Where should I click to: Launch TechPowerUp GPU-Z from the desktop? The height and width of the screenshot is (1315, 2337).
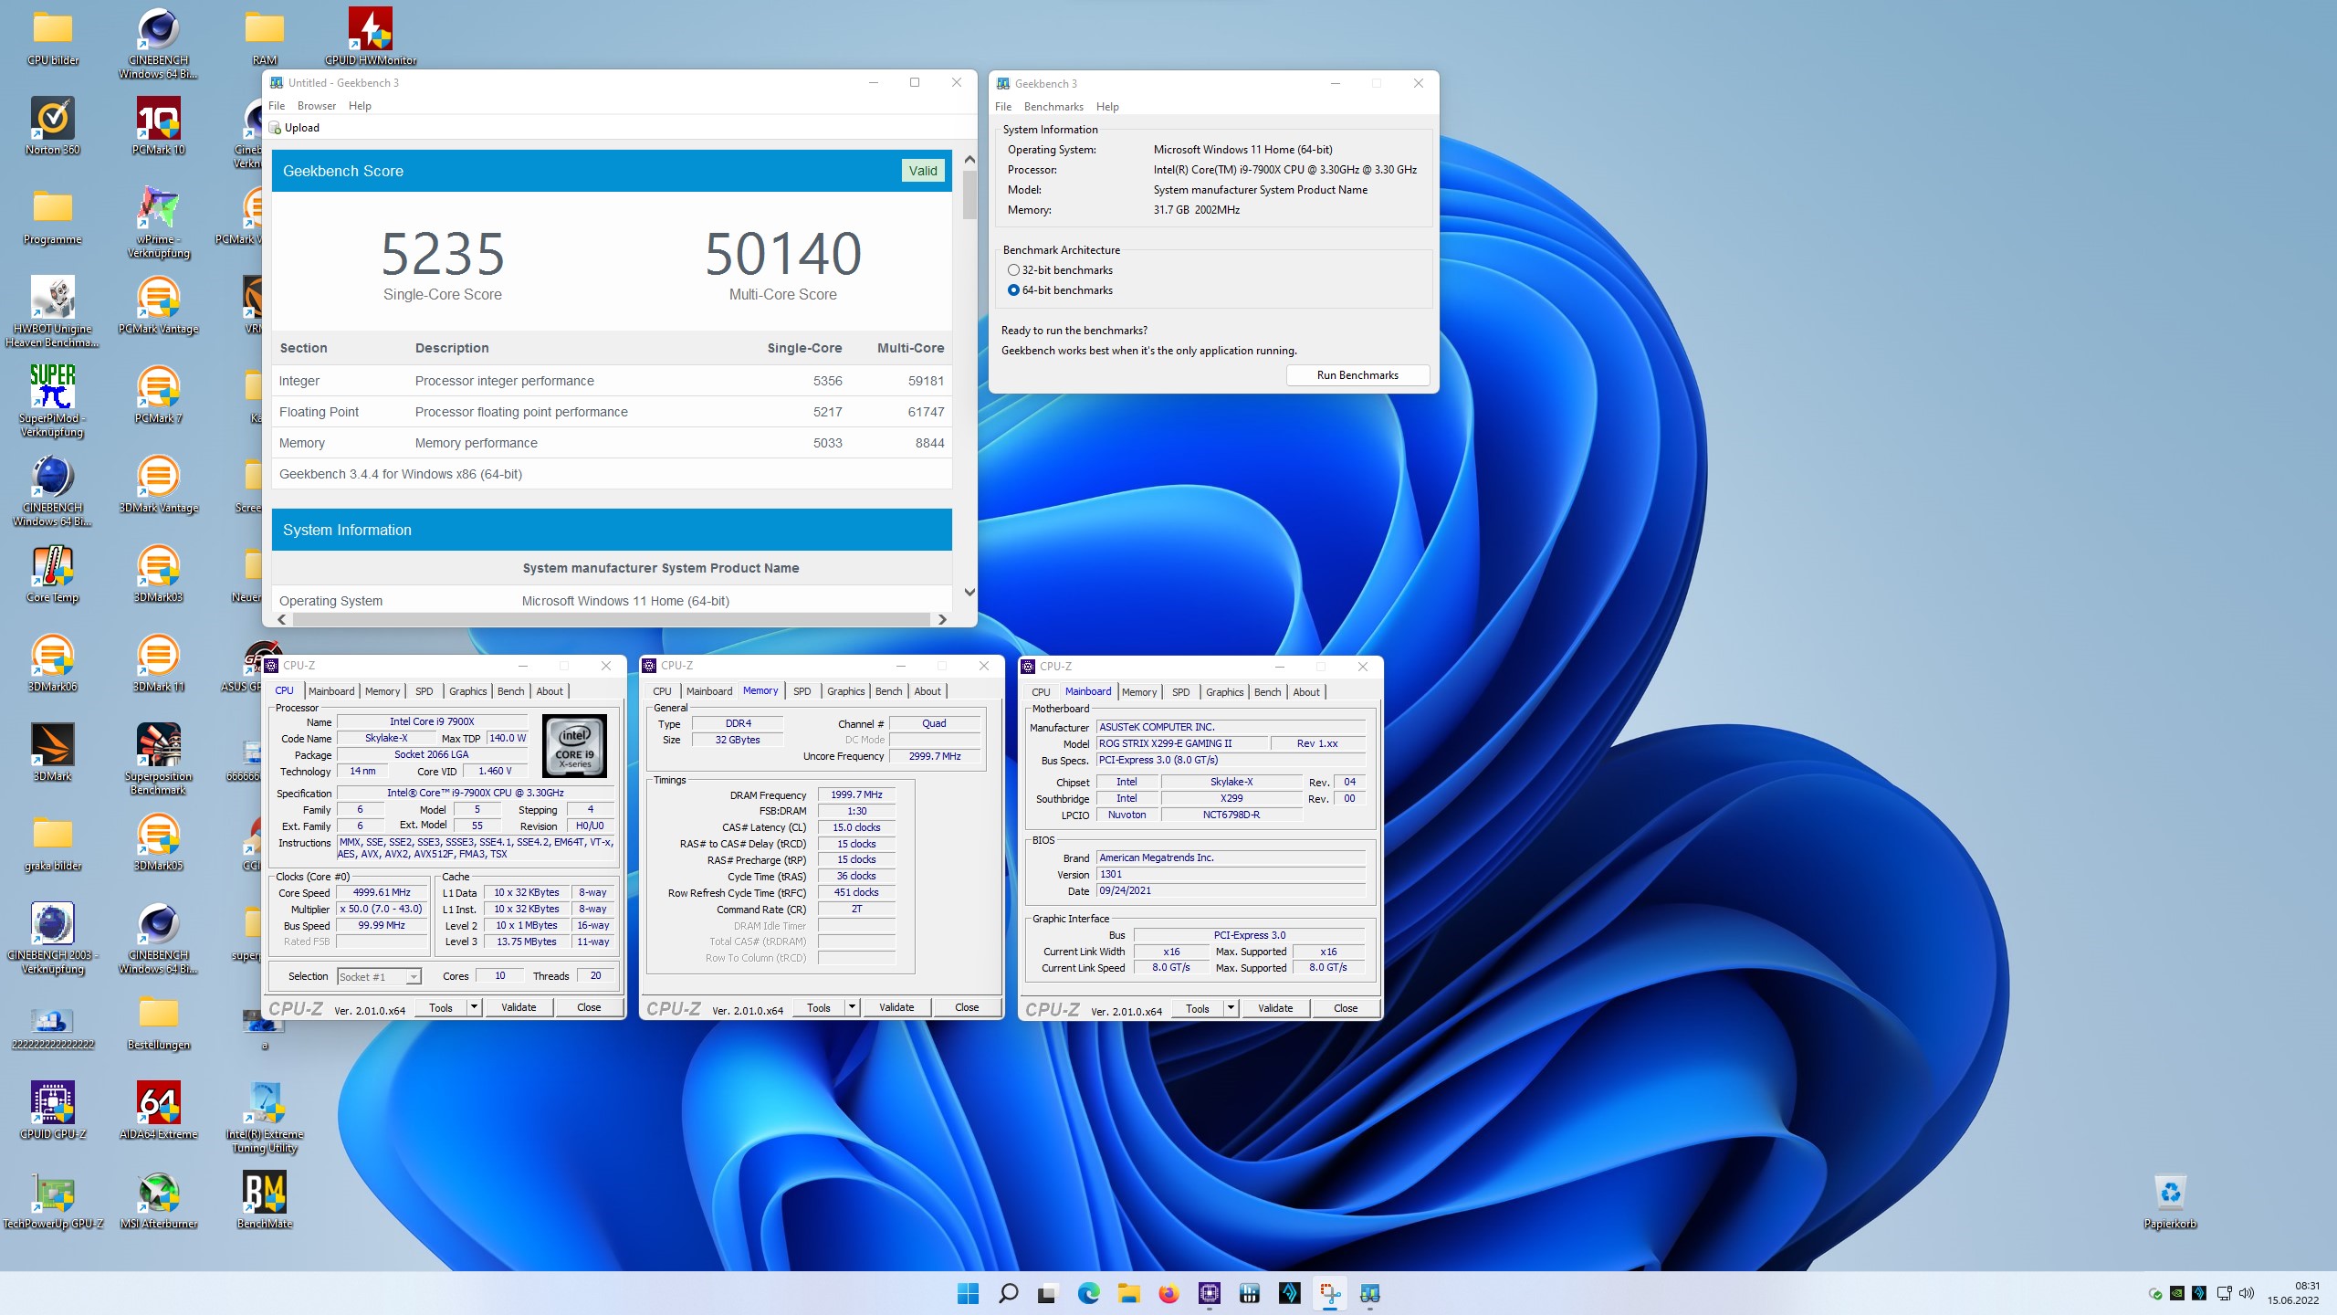pyautogui.click(x=53, y=1200)
